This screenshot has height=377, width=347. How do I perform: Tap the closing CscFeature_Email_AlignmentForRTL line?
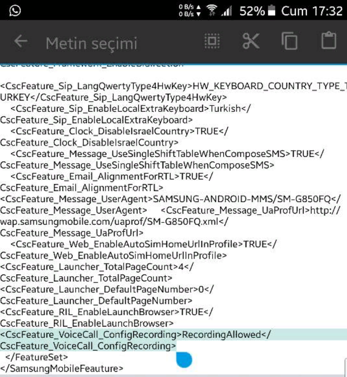(x=82, y=188)
